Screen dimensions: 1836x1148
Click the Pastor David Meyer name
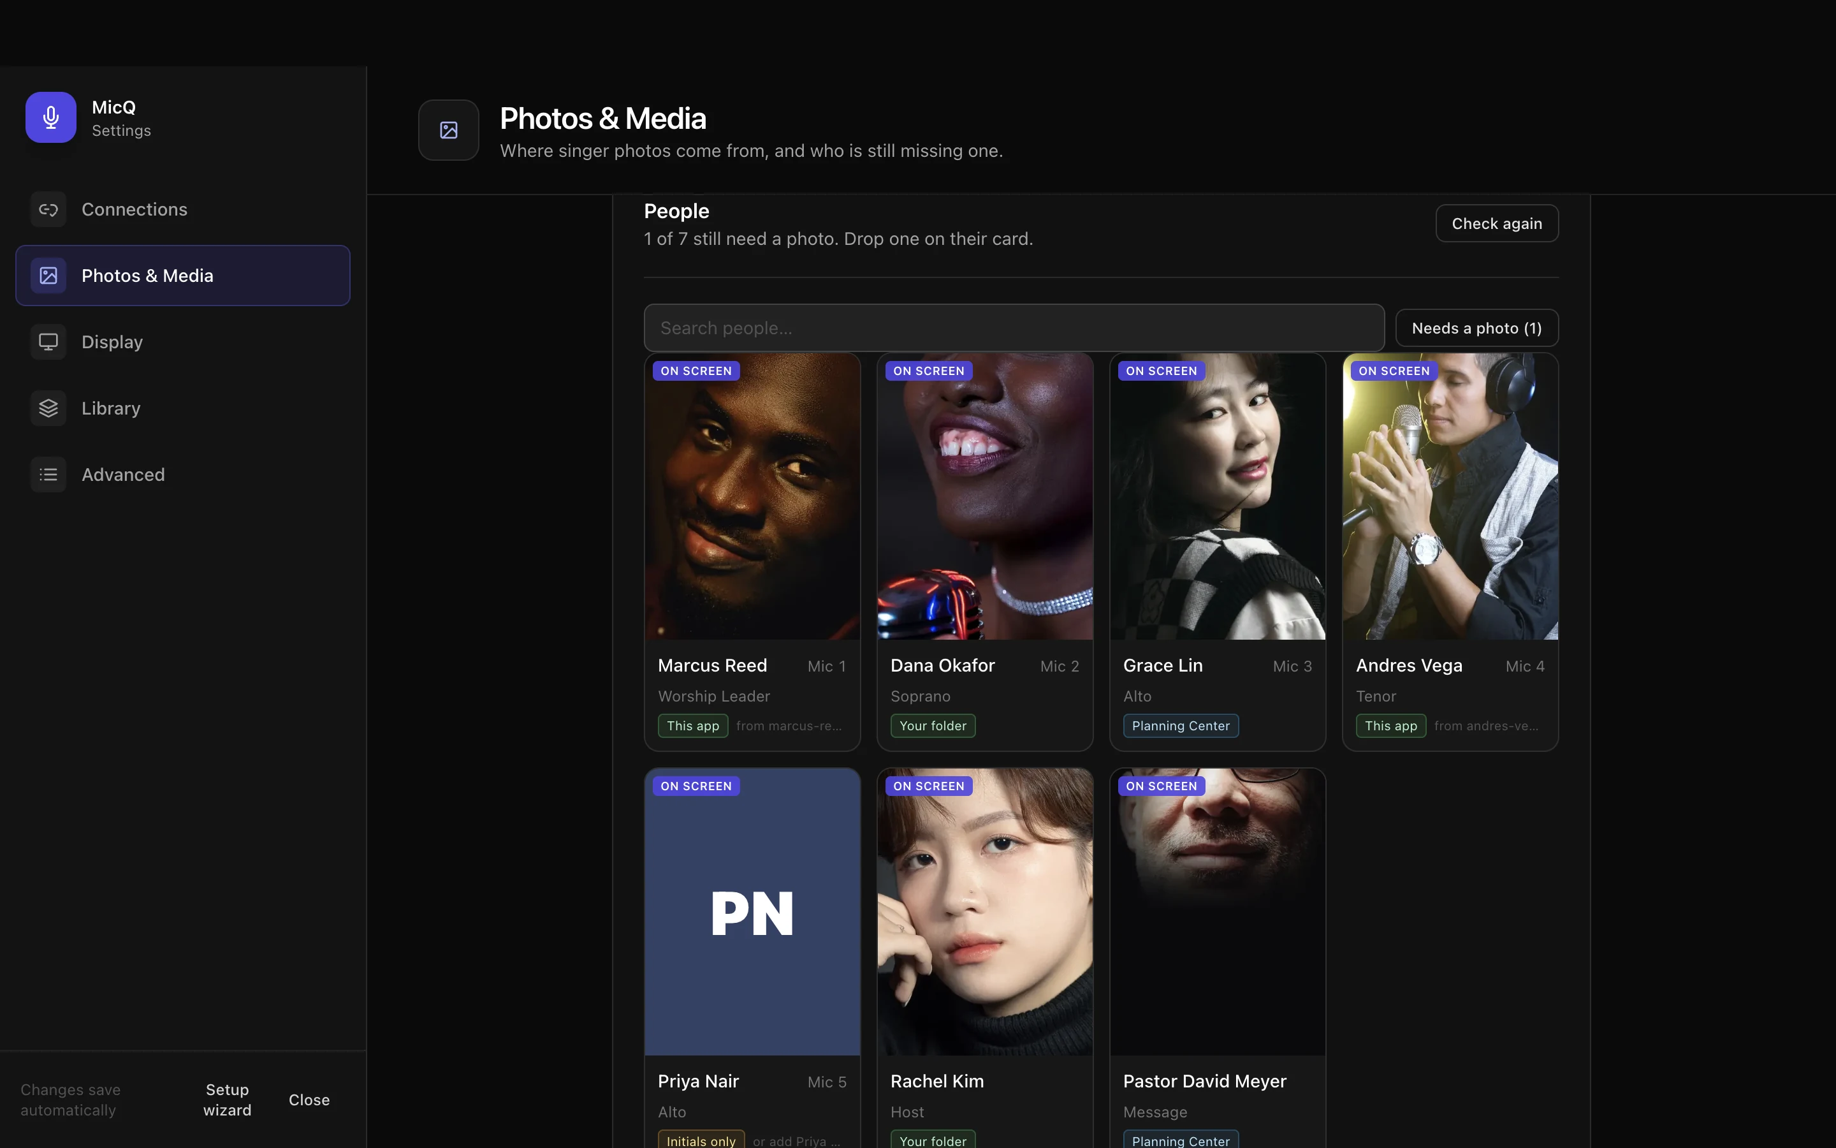click(x=1205, y=1081)
